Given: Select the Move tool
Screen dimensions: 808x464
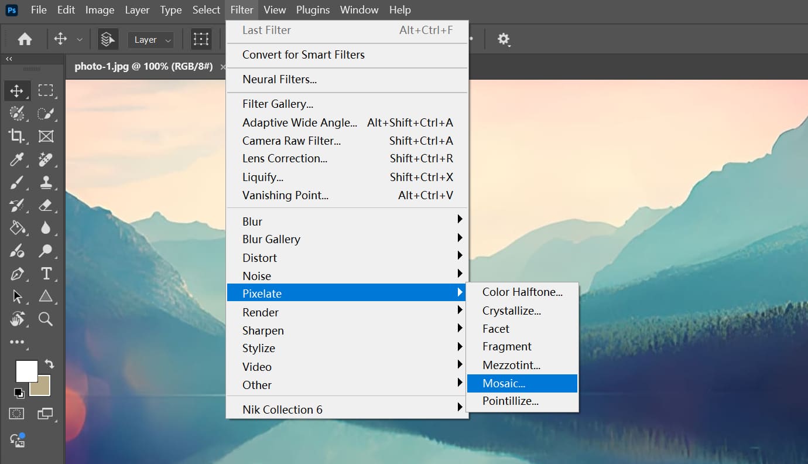Looking at the screenshot, I should pyautogui.click(x=17, y=91).
